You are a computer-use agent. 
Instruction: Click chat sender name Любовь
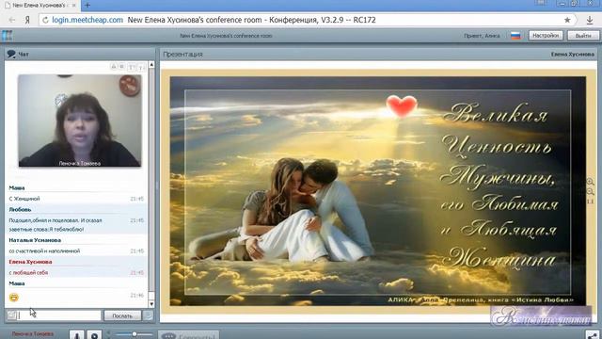[x=20, y=209]
